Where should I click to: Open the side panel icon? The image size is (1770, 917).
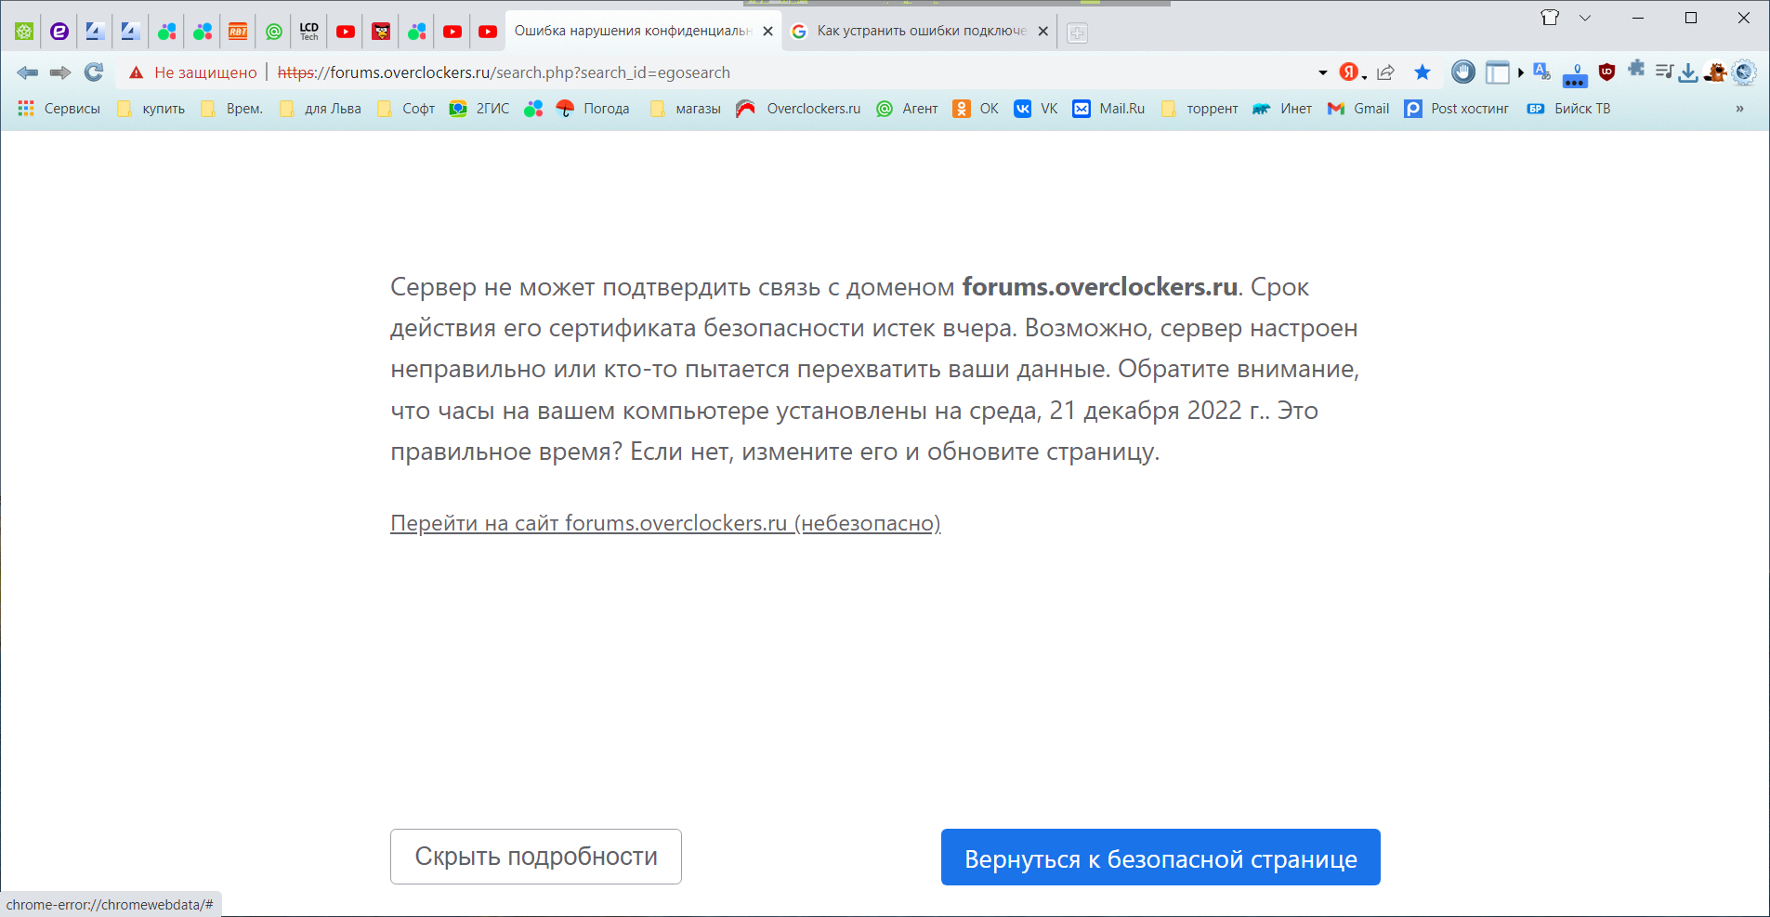(x=1497, y=72)
